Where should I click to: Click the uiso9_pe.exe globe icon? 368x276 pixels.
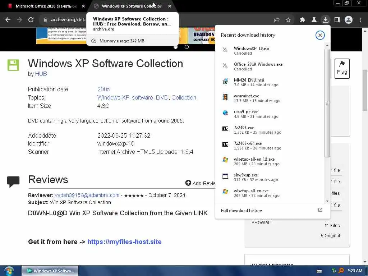[x=225, y=113]
